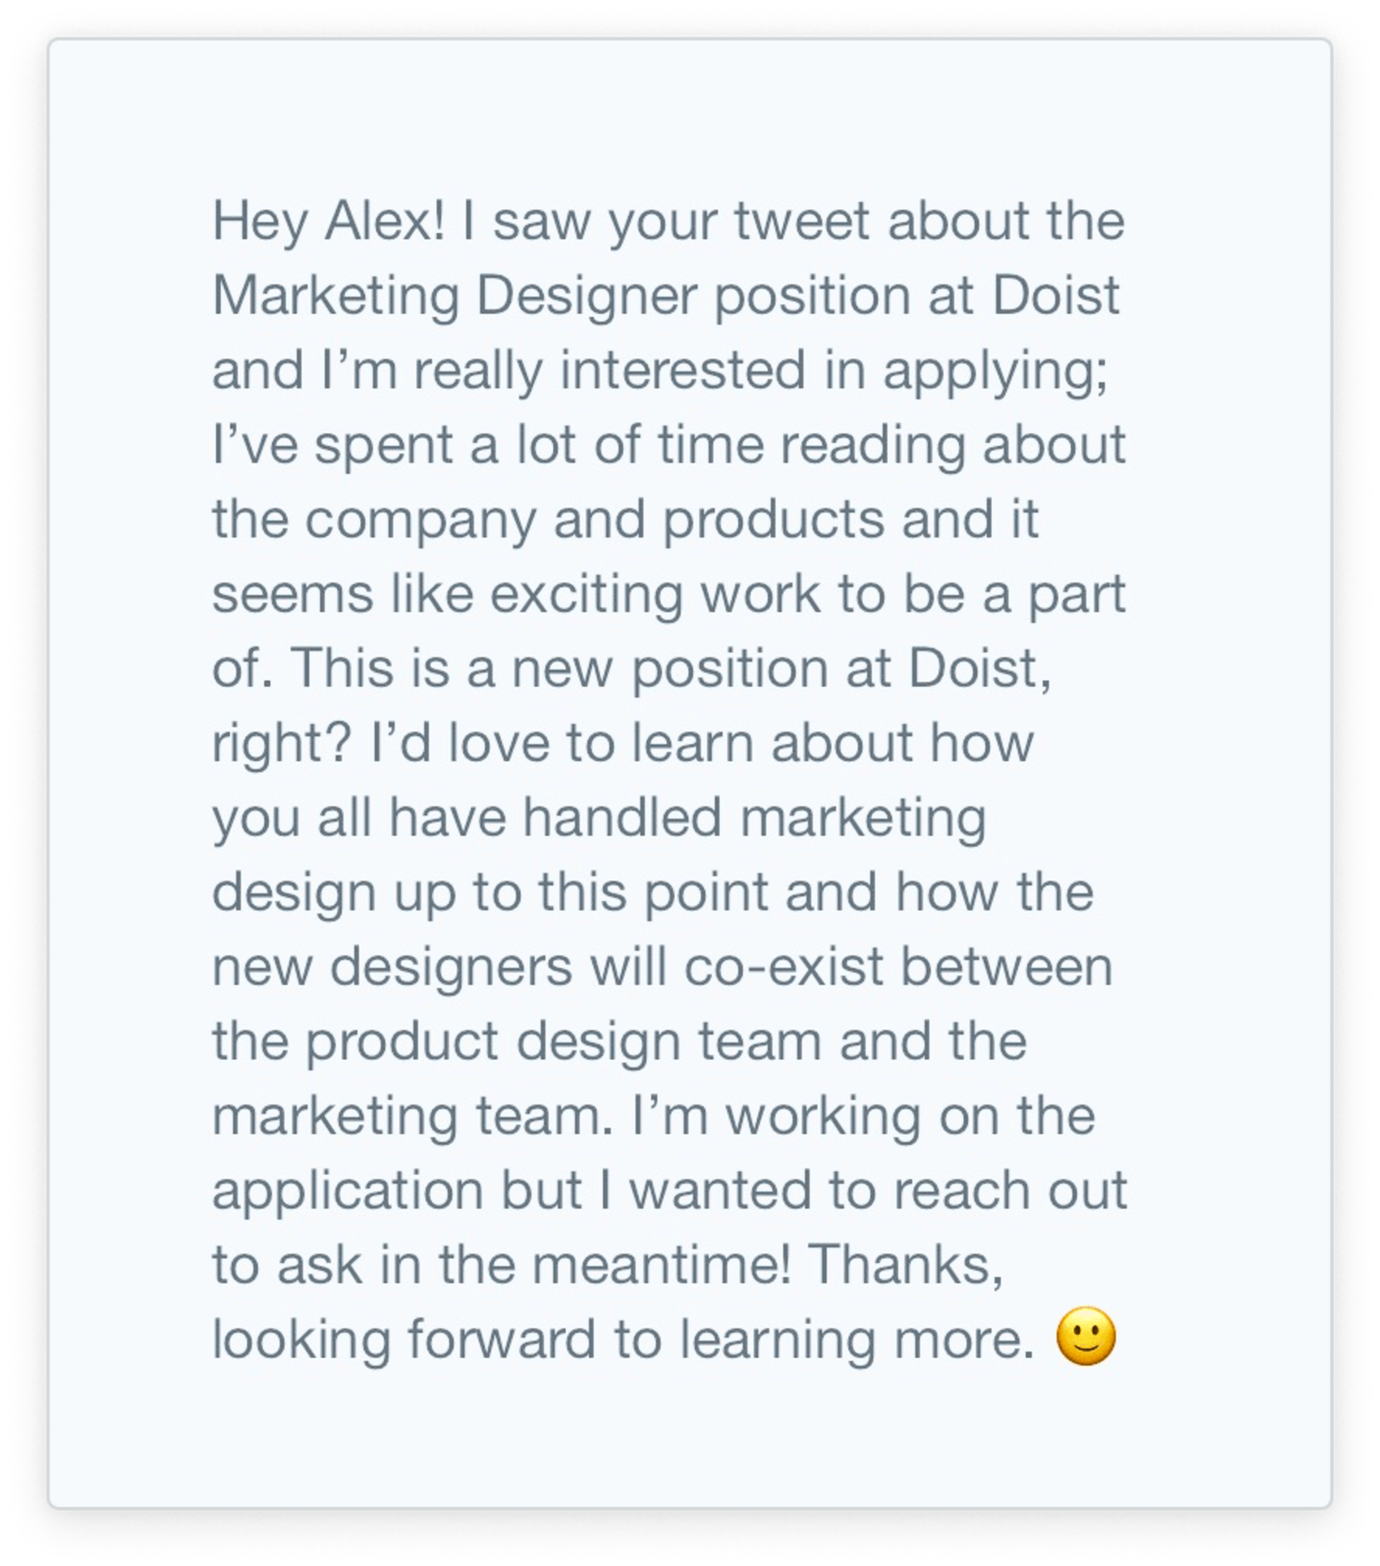Click the word "handled" in the message
The image size is (1380, 1566).
(622, 817)
